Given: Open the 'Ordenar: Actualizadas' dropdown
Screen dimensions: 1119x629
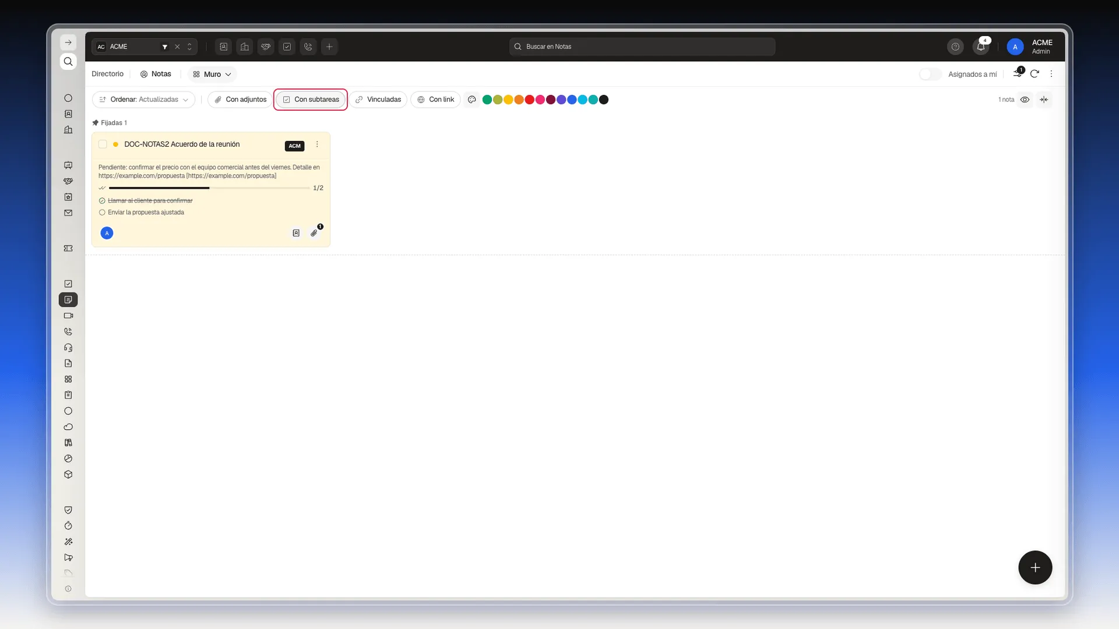Looking at the screenshot, I should coord(143,100).
